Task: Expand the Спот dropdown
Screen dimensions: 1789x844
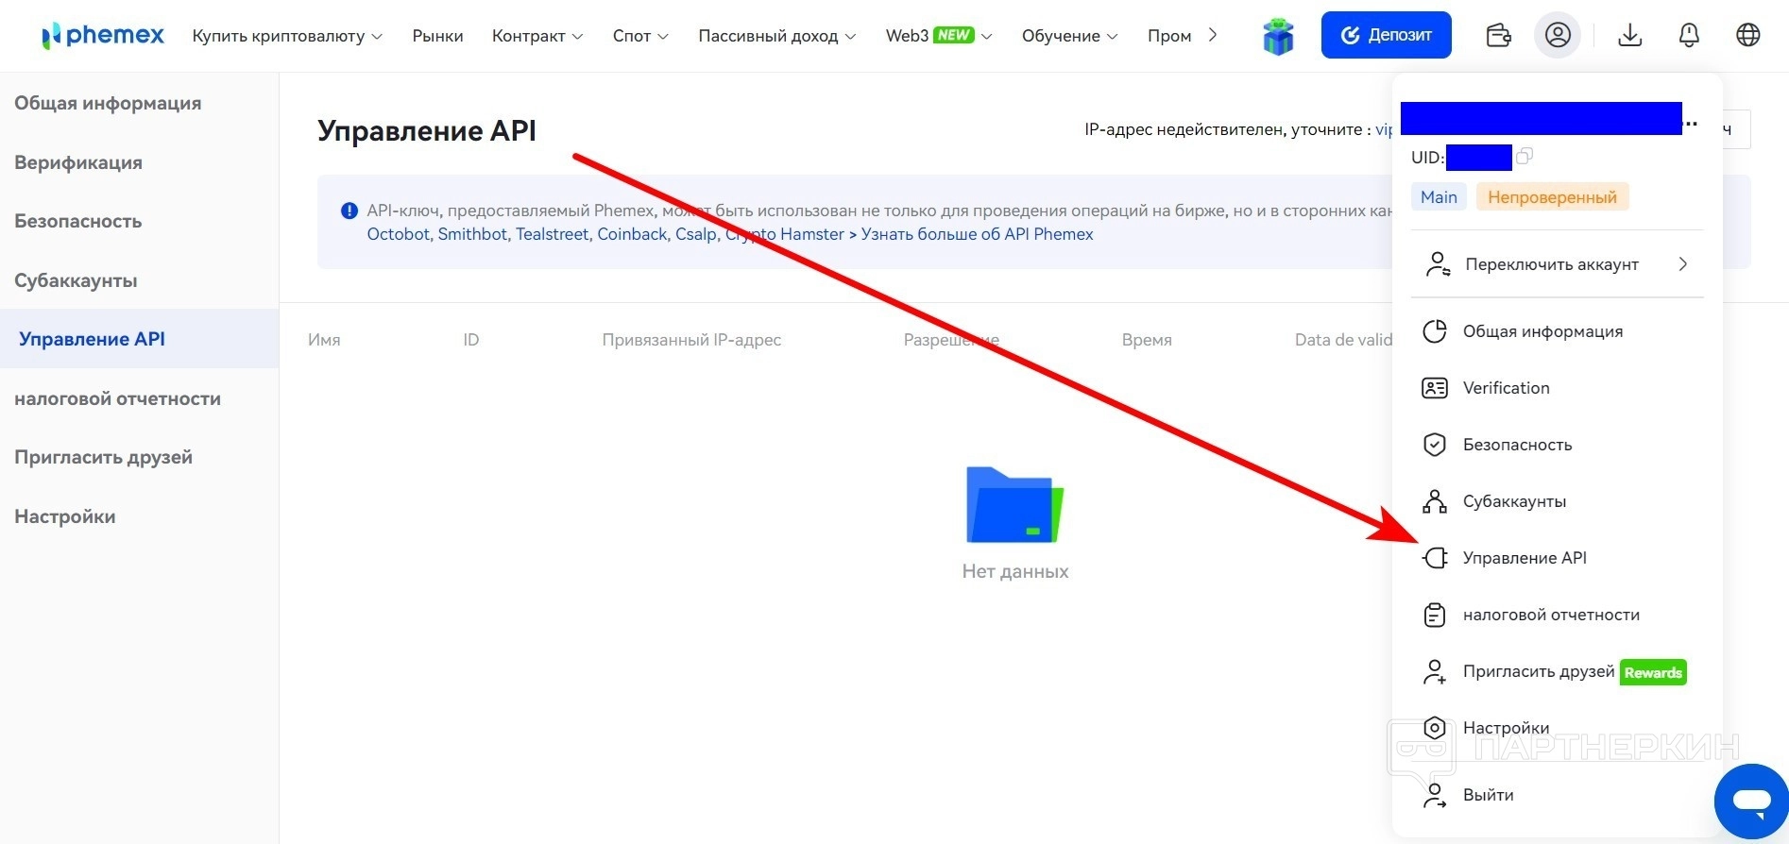Action: point(640,36)
